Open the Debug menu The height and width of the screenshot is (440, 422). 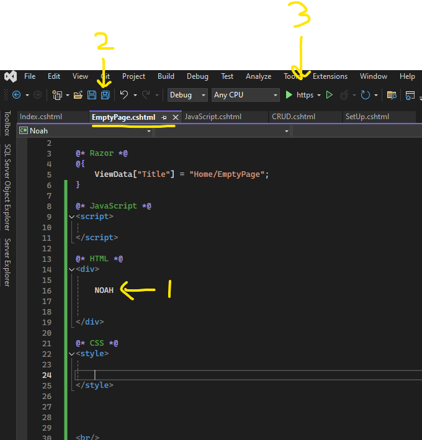point(197,76)
